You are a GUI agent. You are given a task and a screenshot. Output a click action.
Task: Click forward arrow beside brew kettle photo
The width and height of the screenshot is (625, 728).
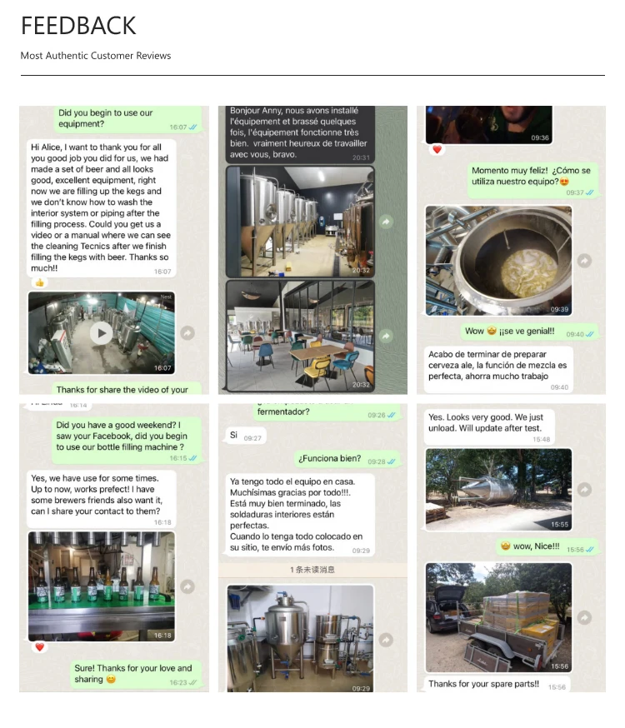coord(585,261)
